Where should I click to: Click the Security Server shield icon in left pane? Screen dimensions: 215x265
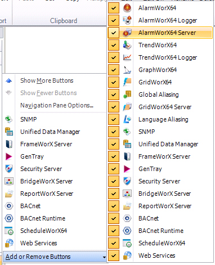pyautogui.click(x=9, y=169)
